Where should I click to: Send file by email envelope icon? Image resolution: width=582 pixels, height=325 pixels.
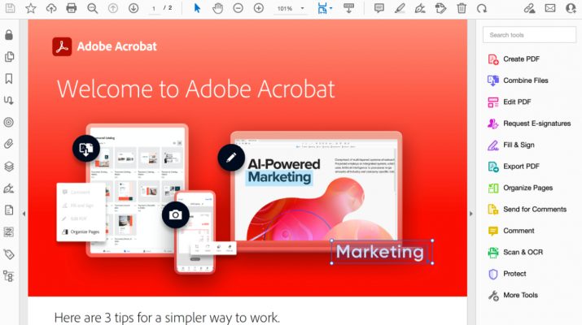550,8
